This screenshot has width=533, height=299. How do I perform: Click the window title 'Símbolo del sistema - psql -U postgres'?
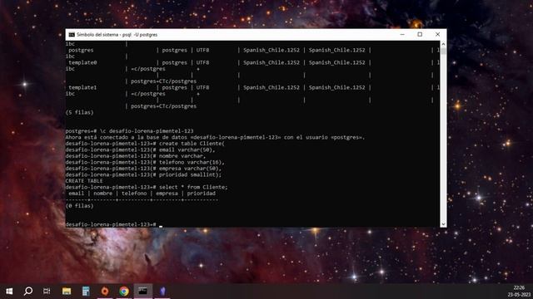pyautogui.click(x=117, y=35)
